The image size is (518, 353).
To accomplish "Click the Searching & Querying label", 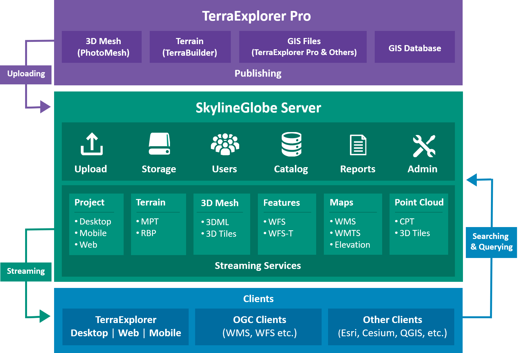I will (491, 242).
